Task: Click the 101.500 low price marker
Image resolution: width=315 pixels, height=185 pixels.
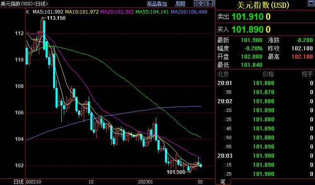Action: (175, 172)
